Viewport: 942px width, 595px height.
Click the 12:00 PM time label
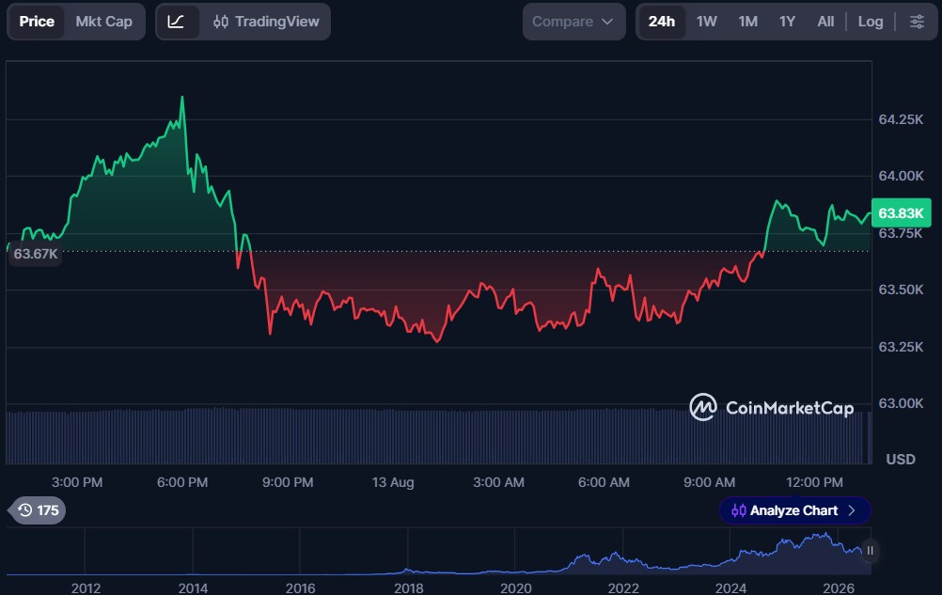click(x=814, y=482)
